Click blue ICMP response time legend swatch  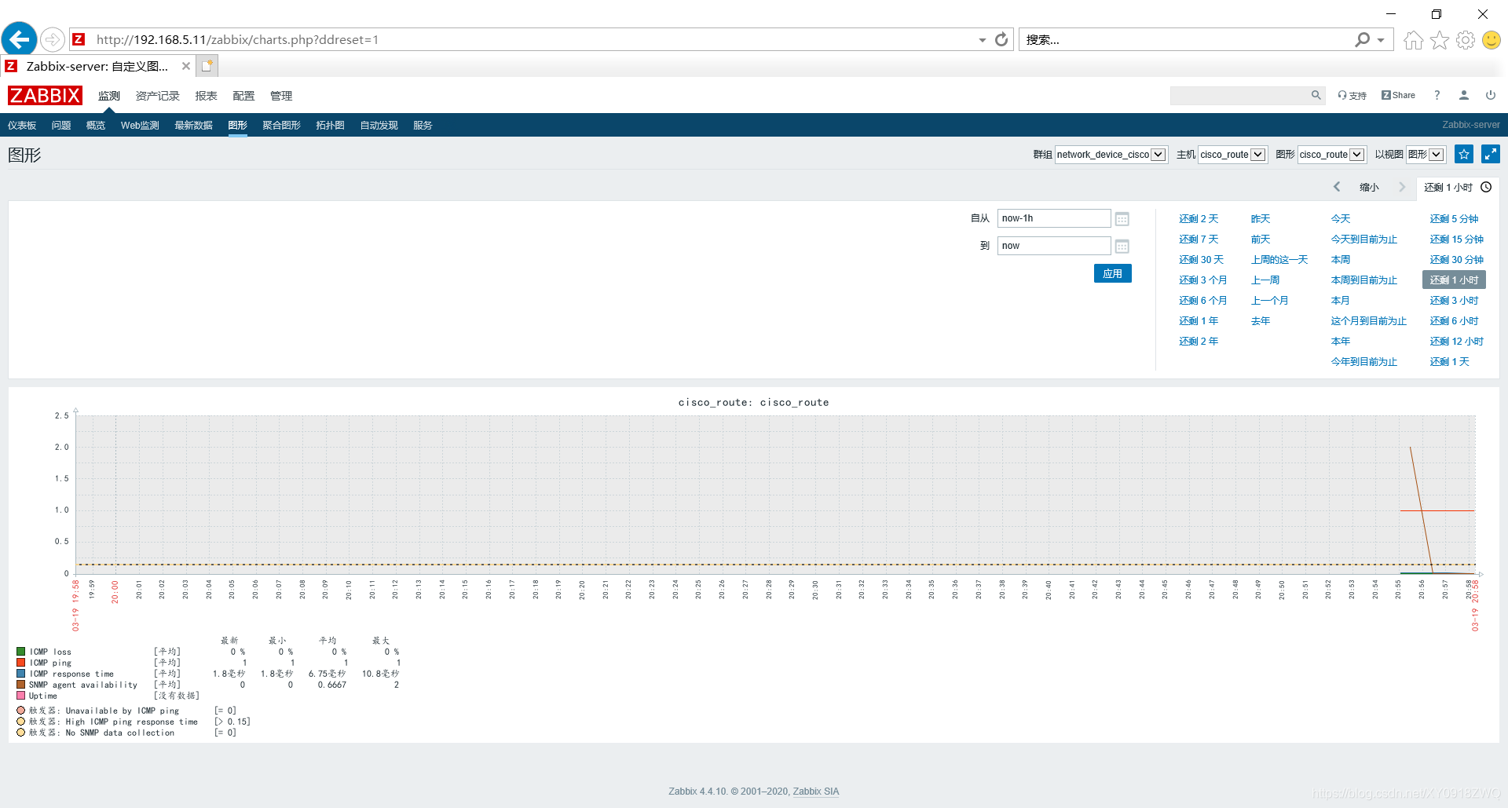tap(21, 674)
